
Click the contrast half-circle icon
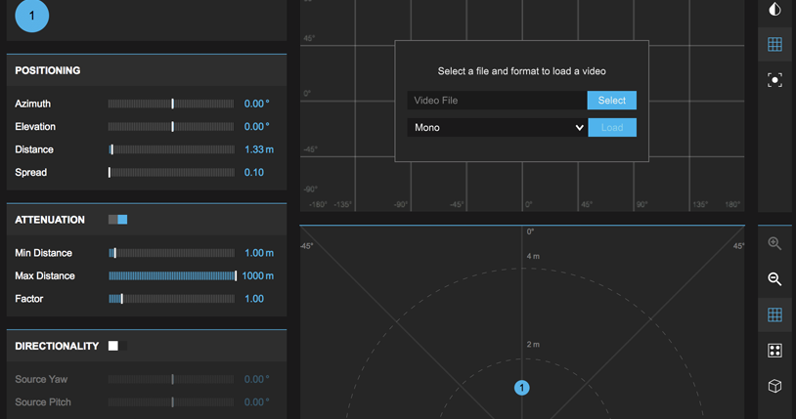pos(774,10)
